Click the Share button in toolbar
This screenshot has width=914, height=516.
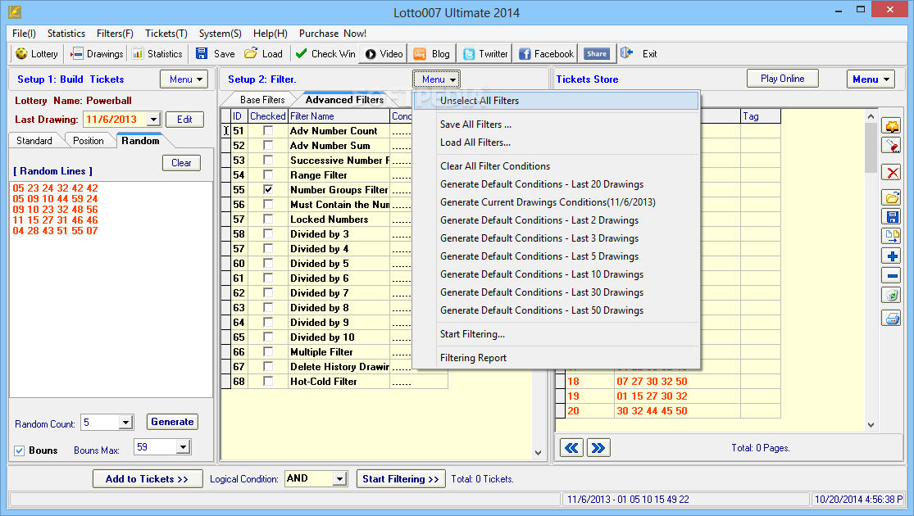596,53
